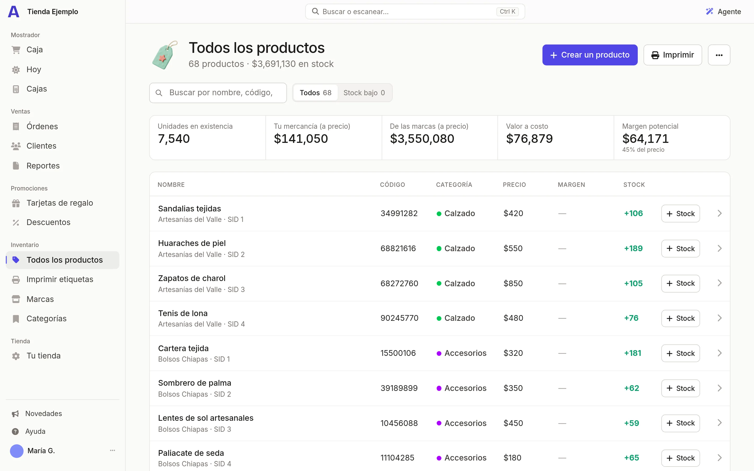Viewport: 754px width, 471px height.
Task: Click the Buscar por nombre, código field
Action: [x=218, y=93]
